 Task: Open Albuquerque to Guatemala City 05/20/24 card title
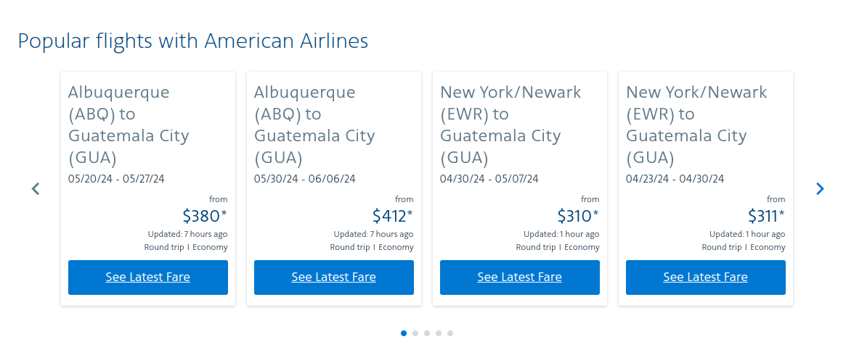pyautogui.click(x=129, y=125)
